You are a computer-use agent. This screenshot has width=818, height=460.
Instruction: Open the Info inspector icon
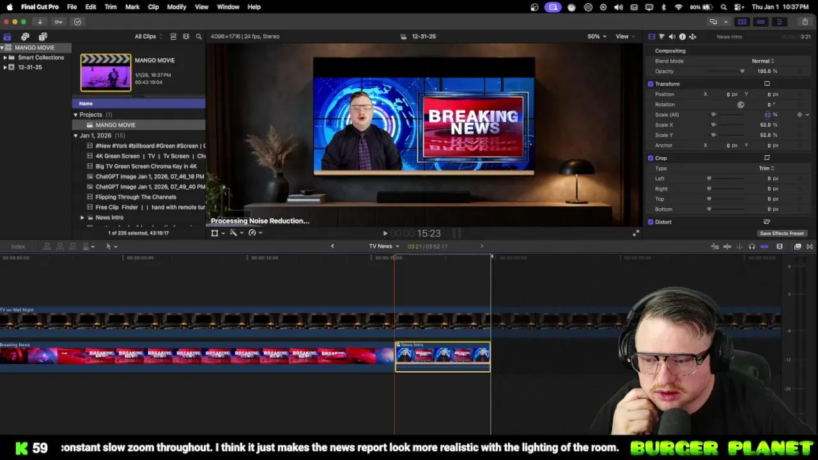click(682, 36)
